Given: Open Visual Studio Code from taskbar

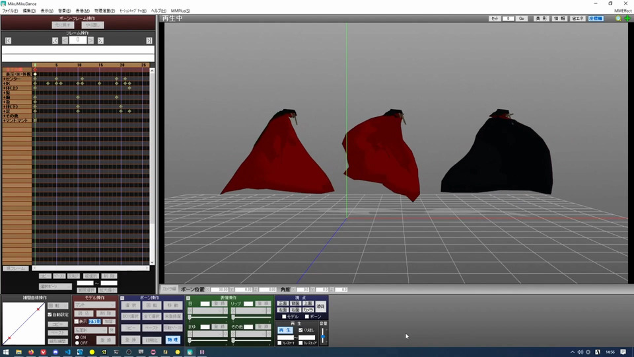Looking at the screenshot, I should [68, 352].
